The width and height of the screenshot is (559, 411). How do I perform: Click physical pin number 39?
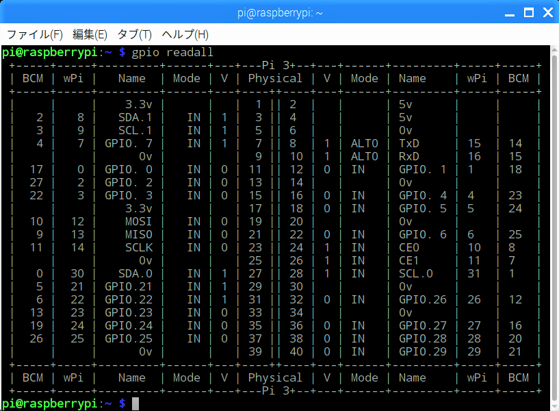255,352
